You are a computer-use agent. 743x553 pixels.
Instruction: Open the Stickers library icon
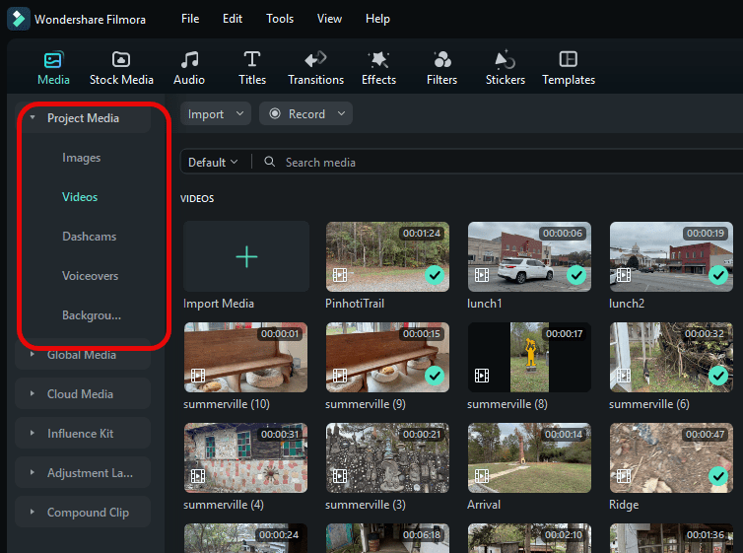tap(505, 60)
